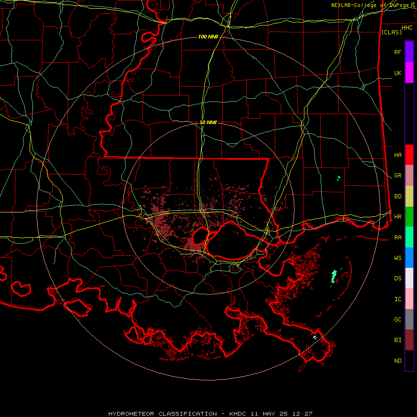The width and height of the screenshot is (417, 417).
Task: Select the GC gray legend swatch
Action: (409, 319)
